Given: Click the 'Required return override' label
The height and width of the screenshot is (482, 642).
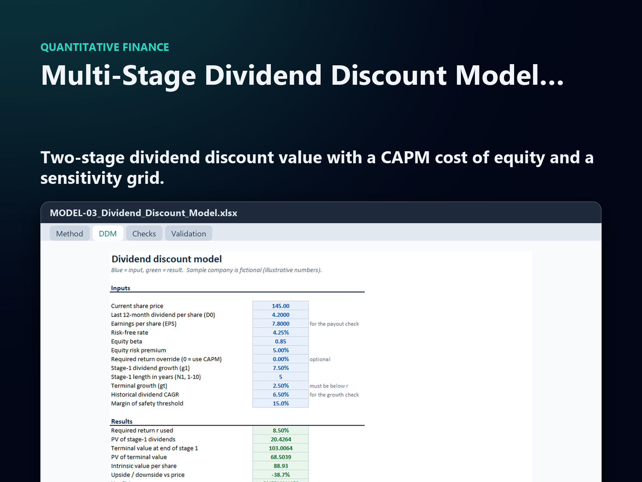Looking at the screenshot, I should click(x=166, y=359).
